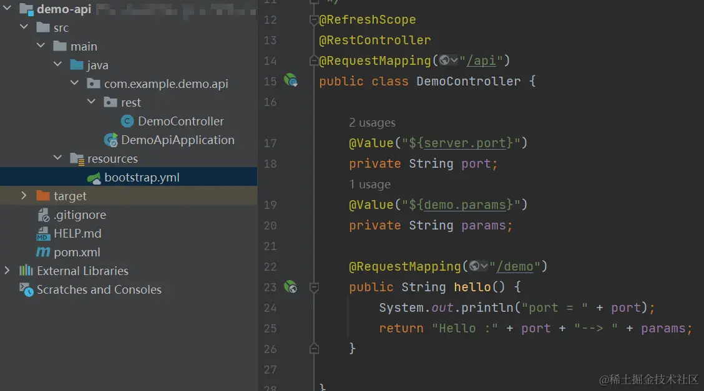Click the /api mapping URL
This screenshot has height=391, width=704.
pyautogui.click(x=481, y=60)
